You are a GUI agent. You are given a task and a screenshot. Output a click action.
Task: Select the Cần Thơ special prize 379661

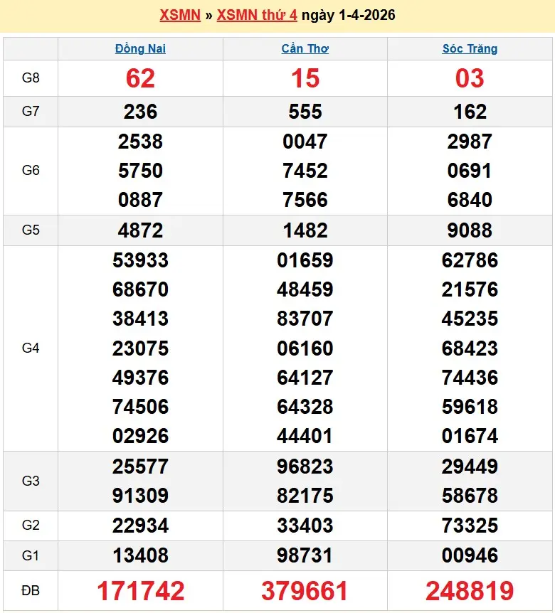[305, 590]
